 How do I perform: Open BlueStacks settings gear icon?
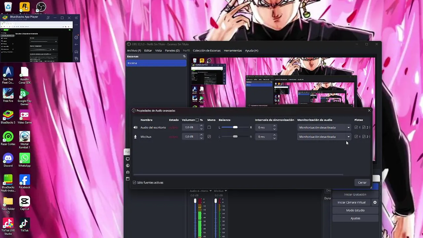click(76, 37)
